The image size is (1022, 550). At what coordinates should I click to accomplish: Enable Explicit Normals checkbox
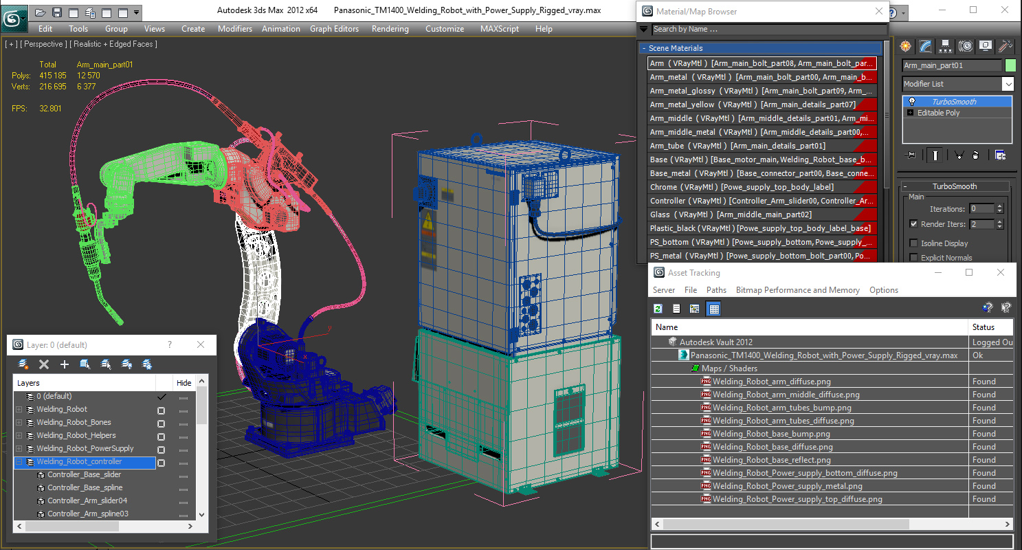[x=913, y=258]
